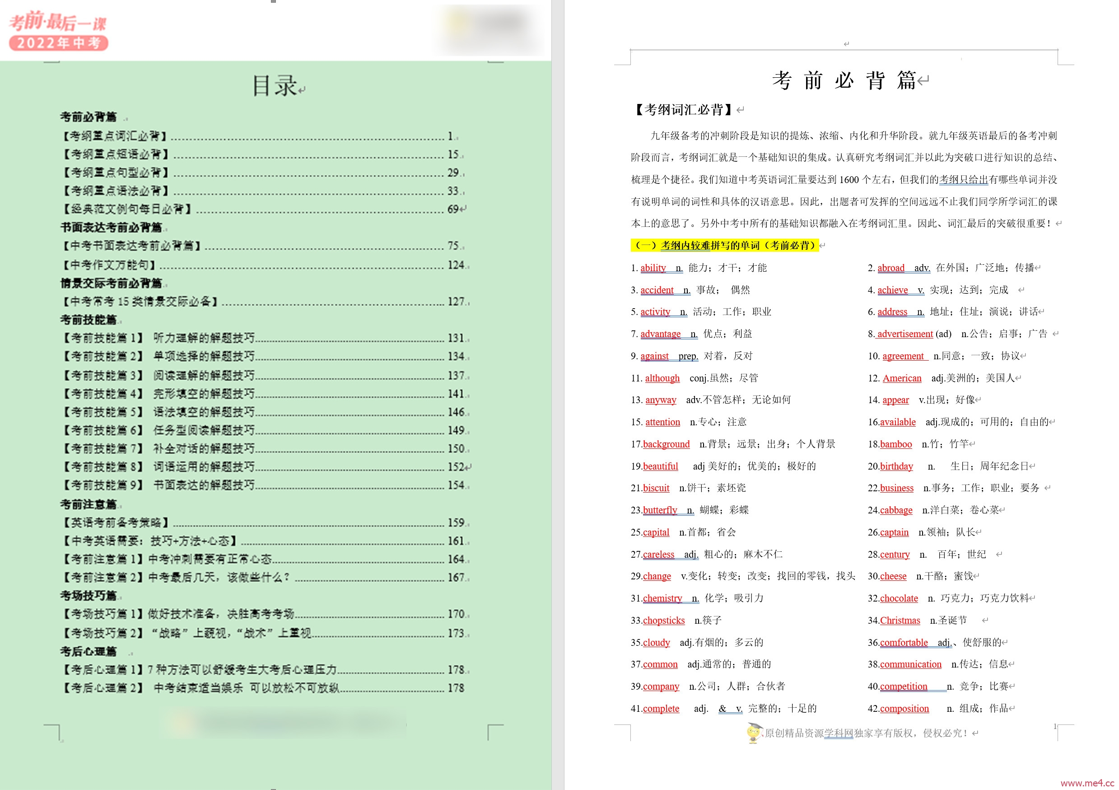Click the underlined phrase 考纲只给出
Image resolution: width=1119 pixels, height=790 pixels.
pos(963,179)
